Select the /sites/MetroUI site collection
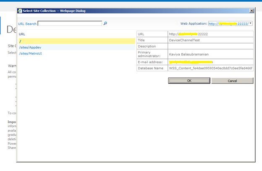Viewport: 262px width, 171px height. (30, 54)
